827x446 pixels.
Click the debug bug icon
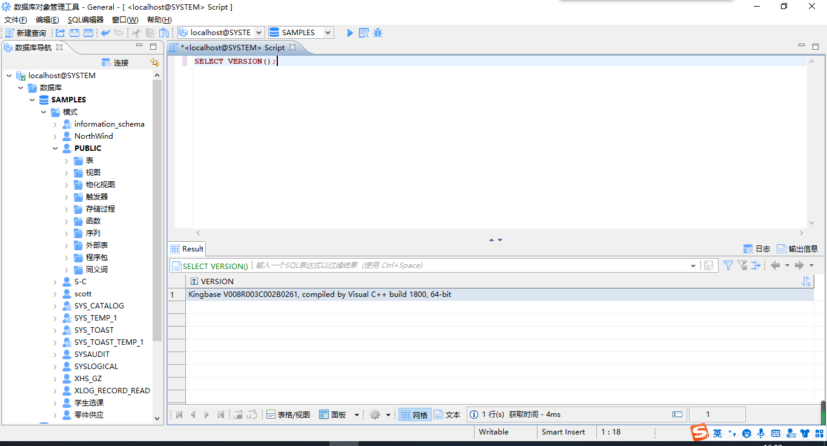378,33
